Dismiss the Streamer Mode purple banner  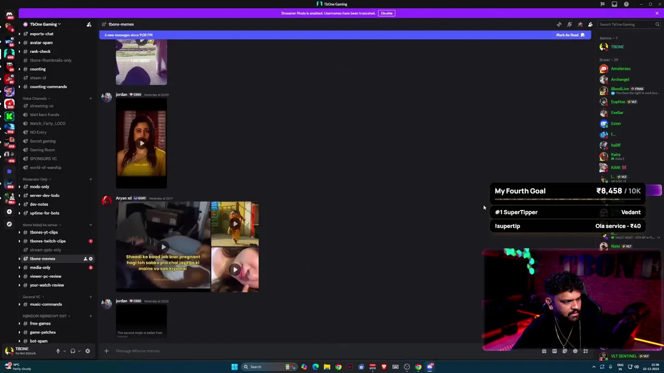657,13
